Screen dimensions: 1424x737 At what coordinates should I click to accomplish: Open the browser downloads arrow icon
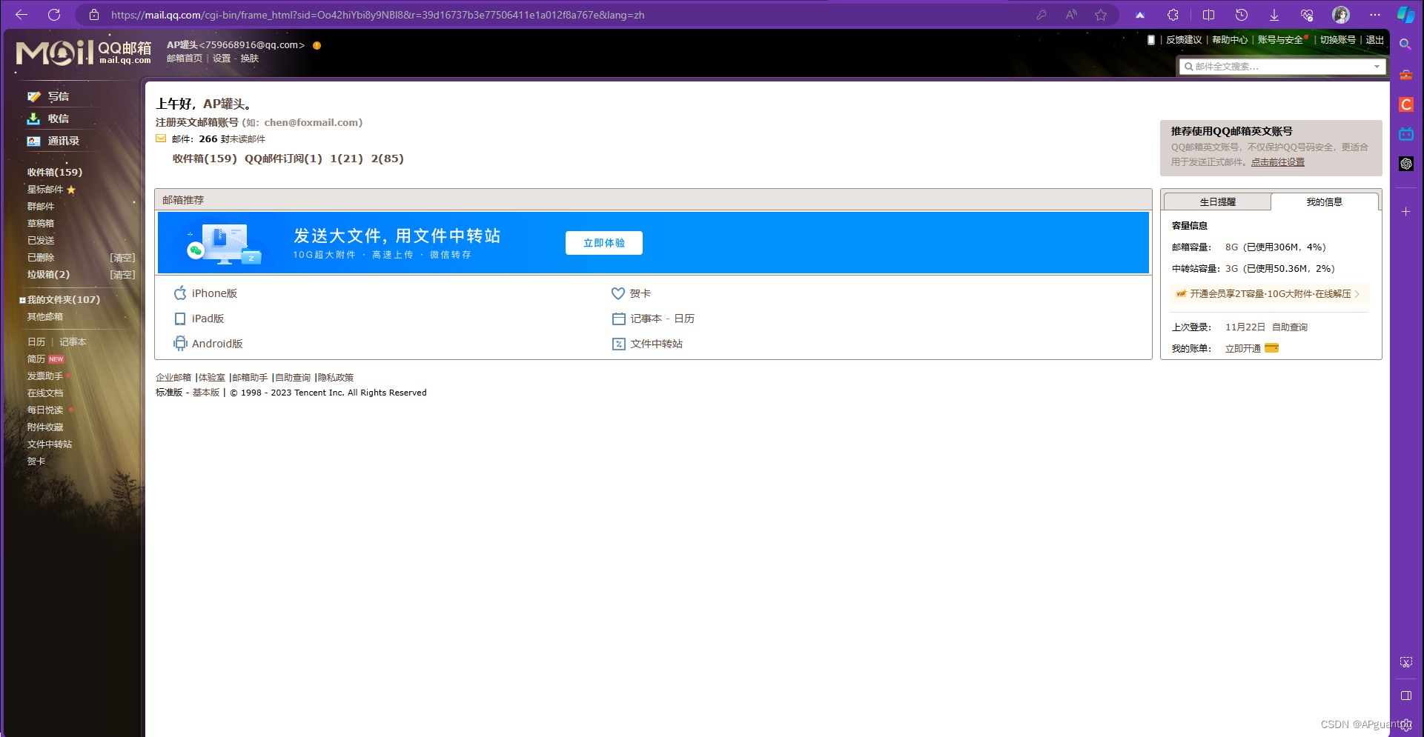tap(1274, 15)
